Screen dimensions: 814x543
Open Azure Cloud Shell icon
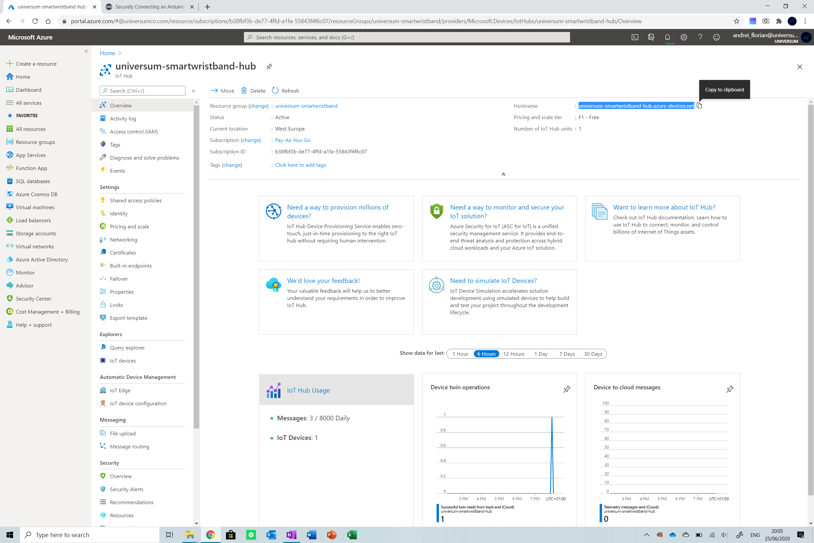tap(635, 38)
